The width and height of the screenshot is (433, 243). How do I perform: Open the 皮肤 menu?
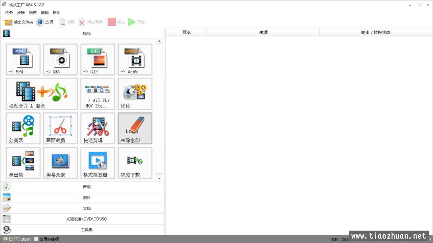pos(21,13)
